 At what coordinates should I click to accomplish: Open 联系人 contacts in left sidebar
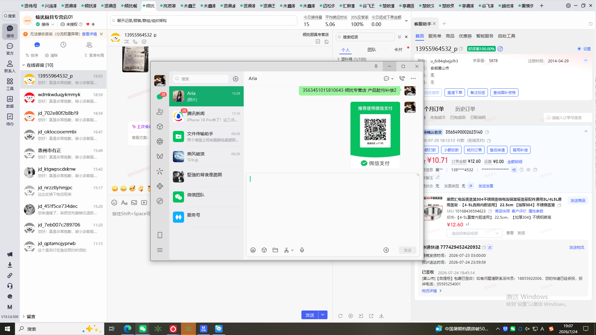pyautogui.click(x=10, y=67)
